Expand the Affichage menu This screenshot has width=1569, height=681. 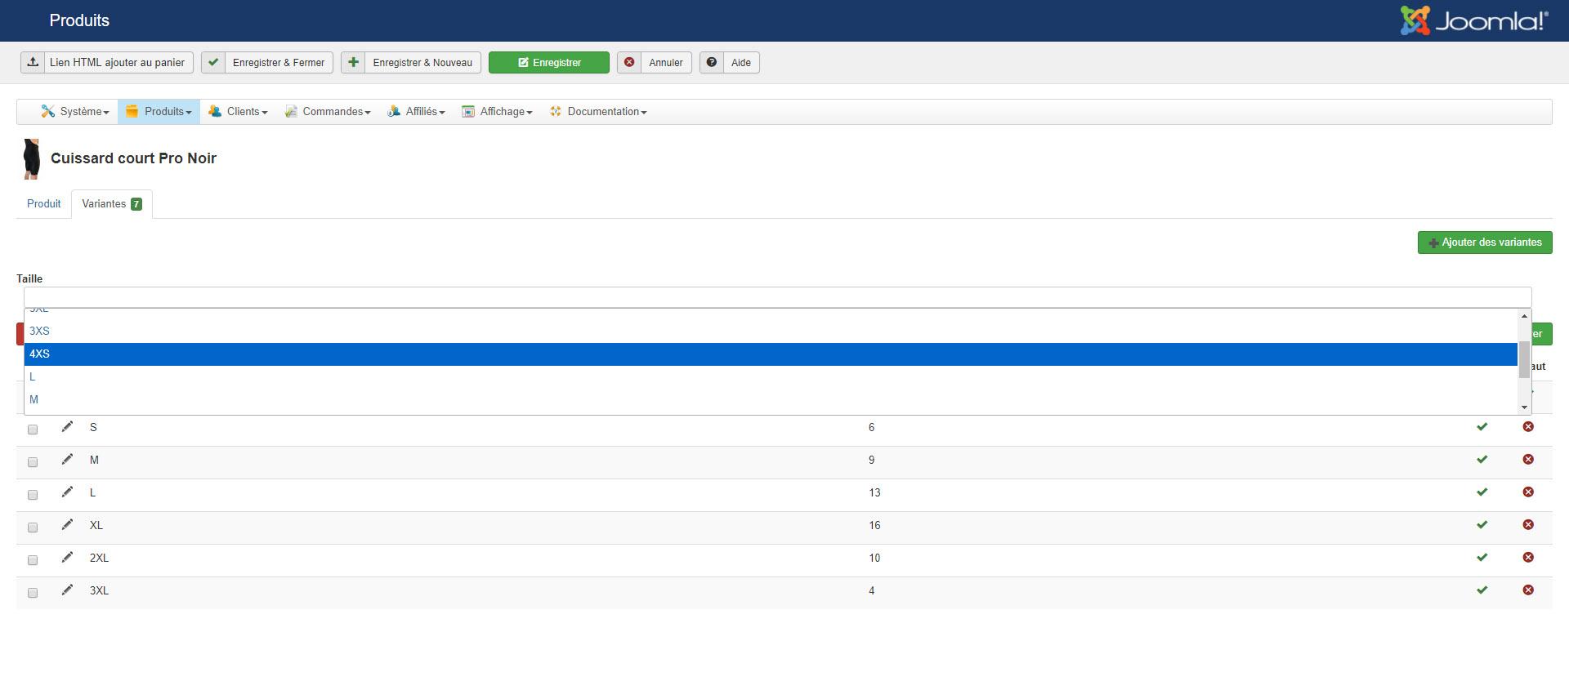497,112
